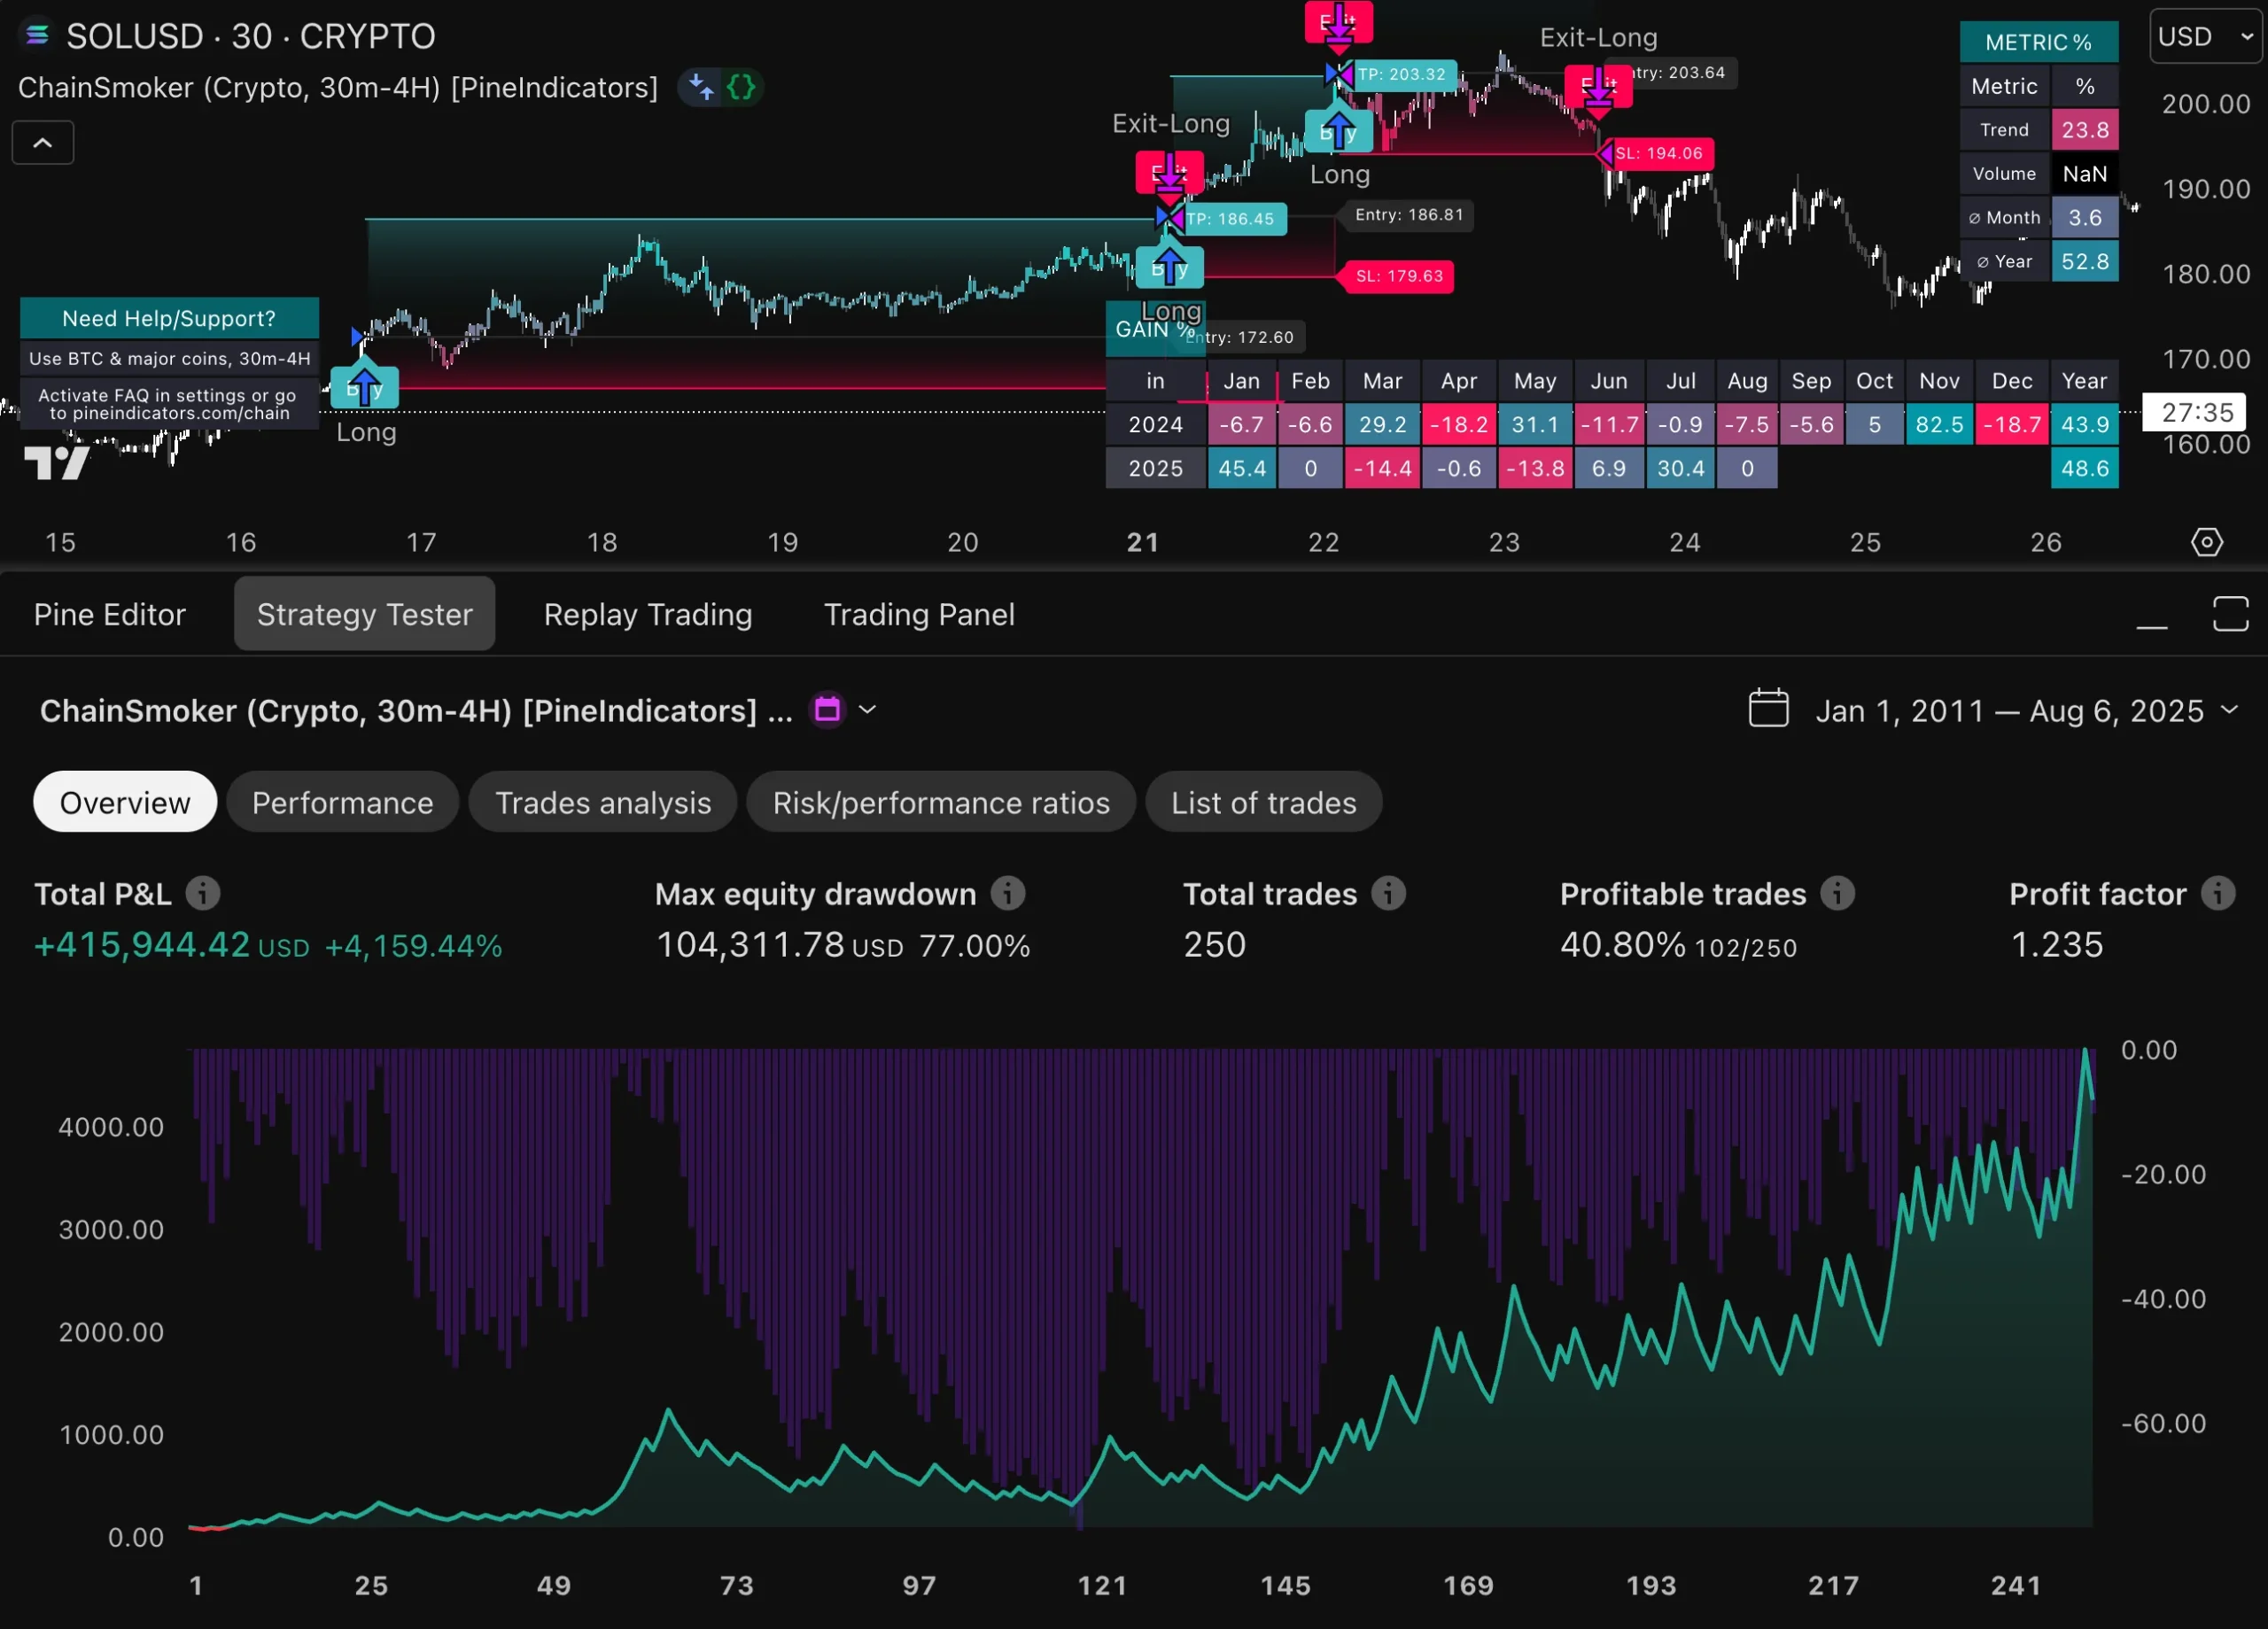This screenshot has height=1629, width=2268.
Task: Switch to the Pine Editor tab
Action: (x=110, y=614)
